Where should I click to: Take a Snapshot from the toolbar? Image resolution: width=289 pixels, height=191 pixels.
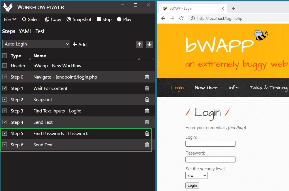(x=79, y=19)
